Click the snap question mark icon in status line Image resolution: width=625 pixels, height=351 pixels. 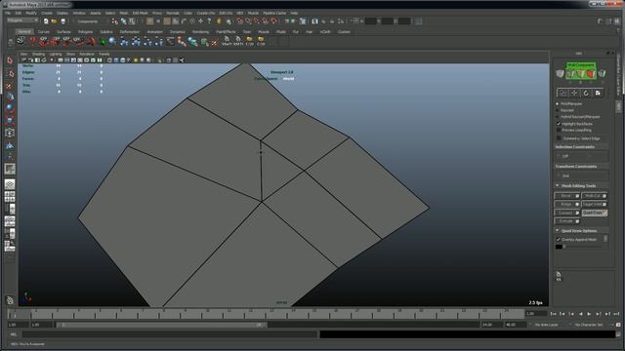coord(209,21)
